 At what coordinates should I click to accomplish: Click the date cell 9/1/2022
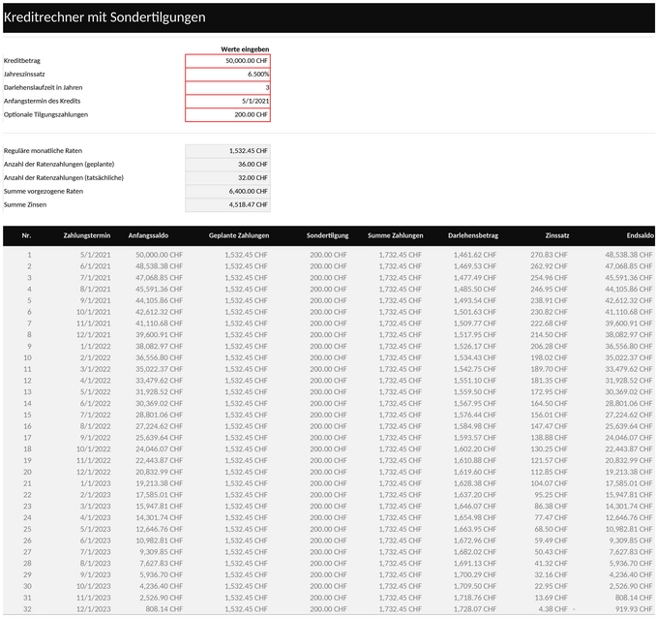pos(95,437)
